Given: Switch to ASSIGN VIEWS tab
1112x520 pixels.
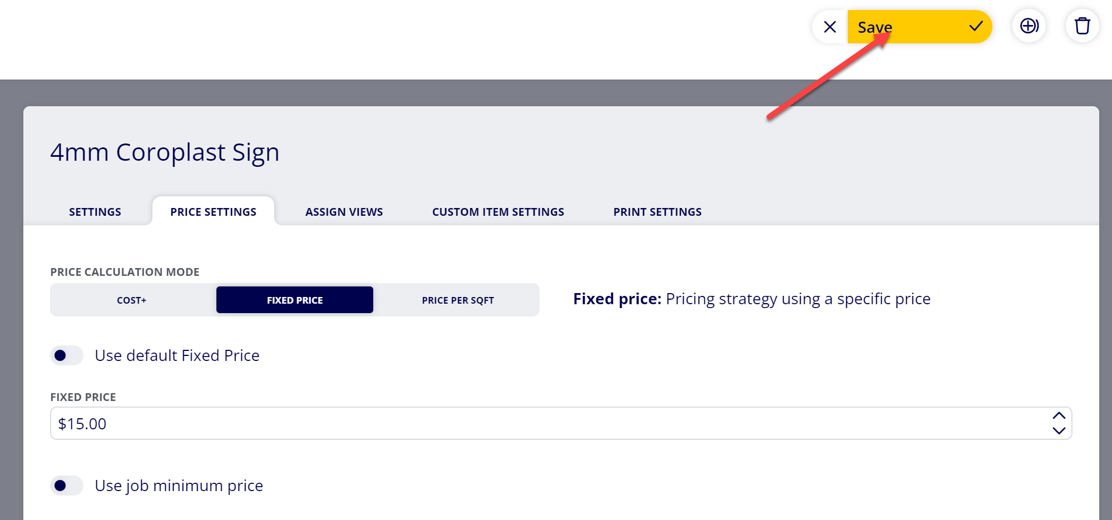Looking at the screenshot, I should point(344,212).
